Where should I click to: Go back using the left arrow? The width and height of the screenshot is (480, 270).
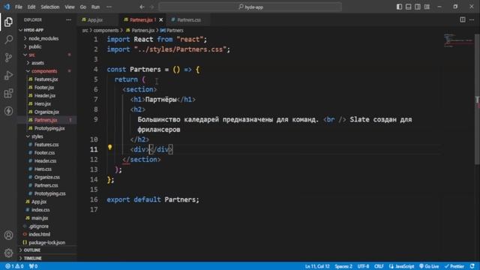142,7
